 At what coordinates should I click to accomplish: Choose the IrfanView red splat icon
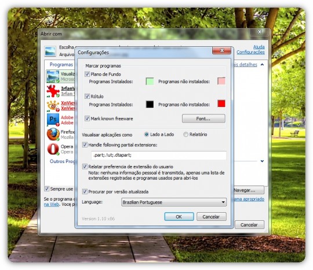pyautogui.click(x=53, y=91)
